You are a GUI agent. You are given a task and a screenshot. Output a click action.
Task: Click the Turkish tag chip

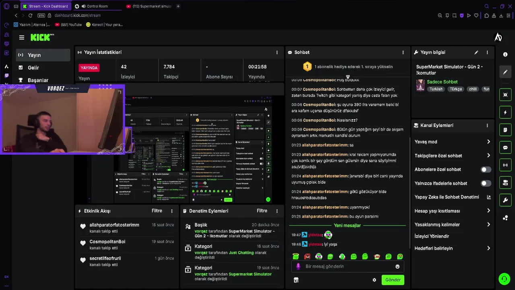(436, 89)
